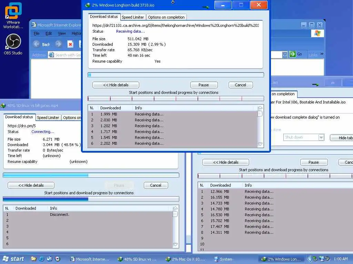Switch to the Microsoft Internet Explorer taskbar button
This screenshot has width=353, height=264.
90,259
